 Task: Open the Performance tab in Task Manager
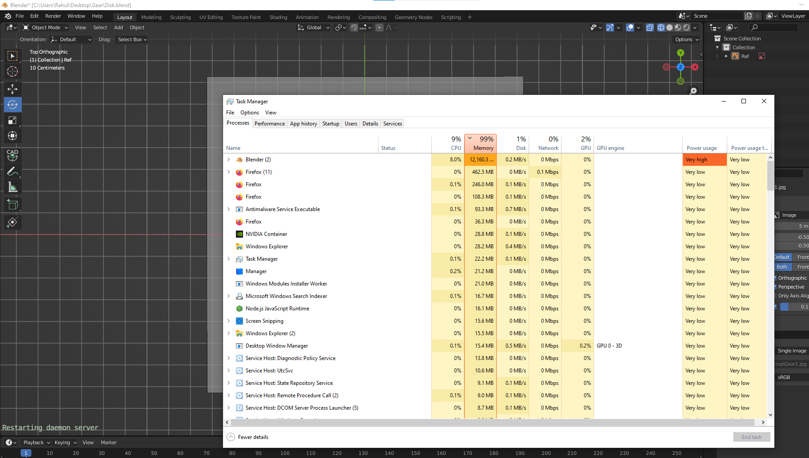click(x=270, y=123)
